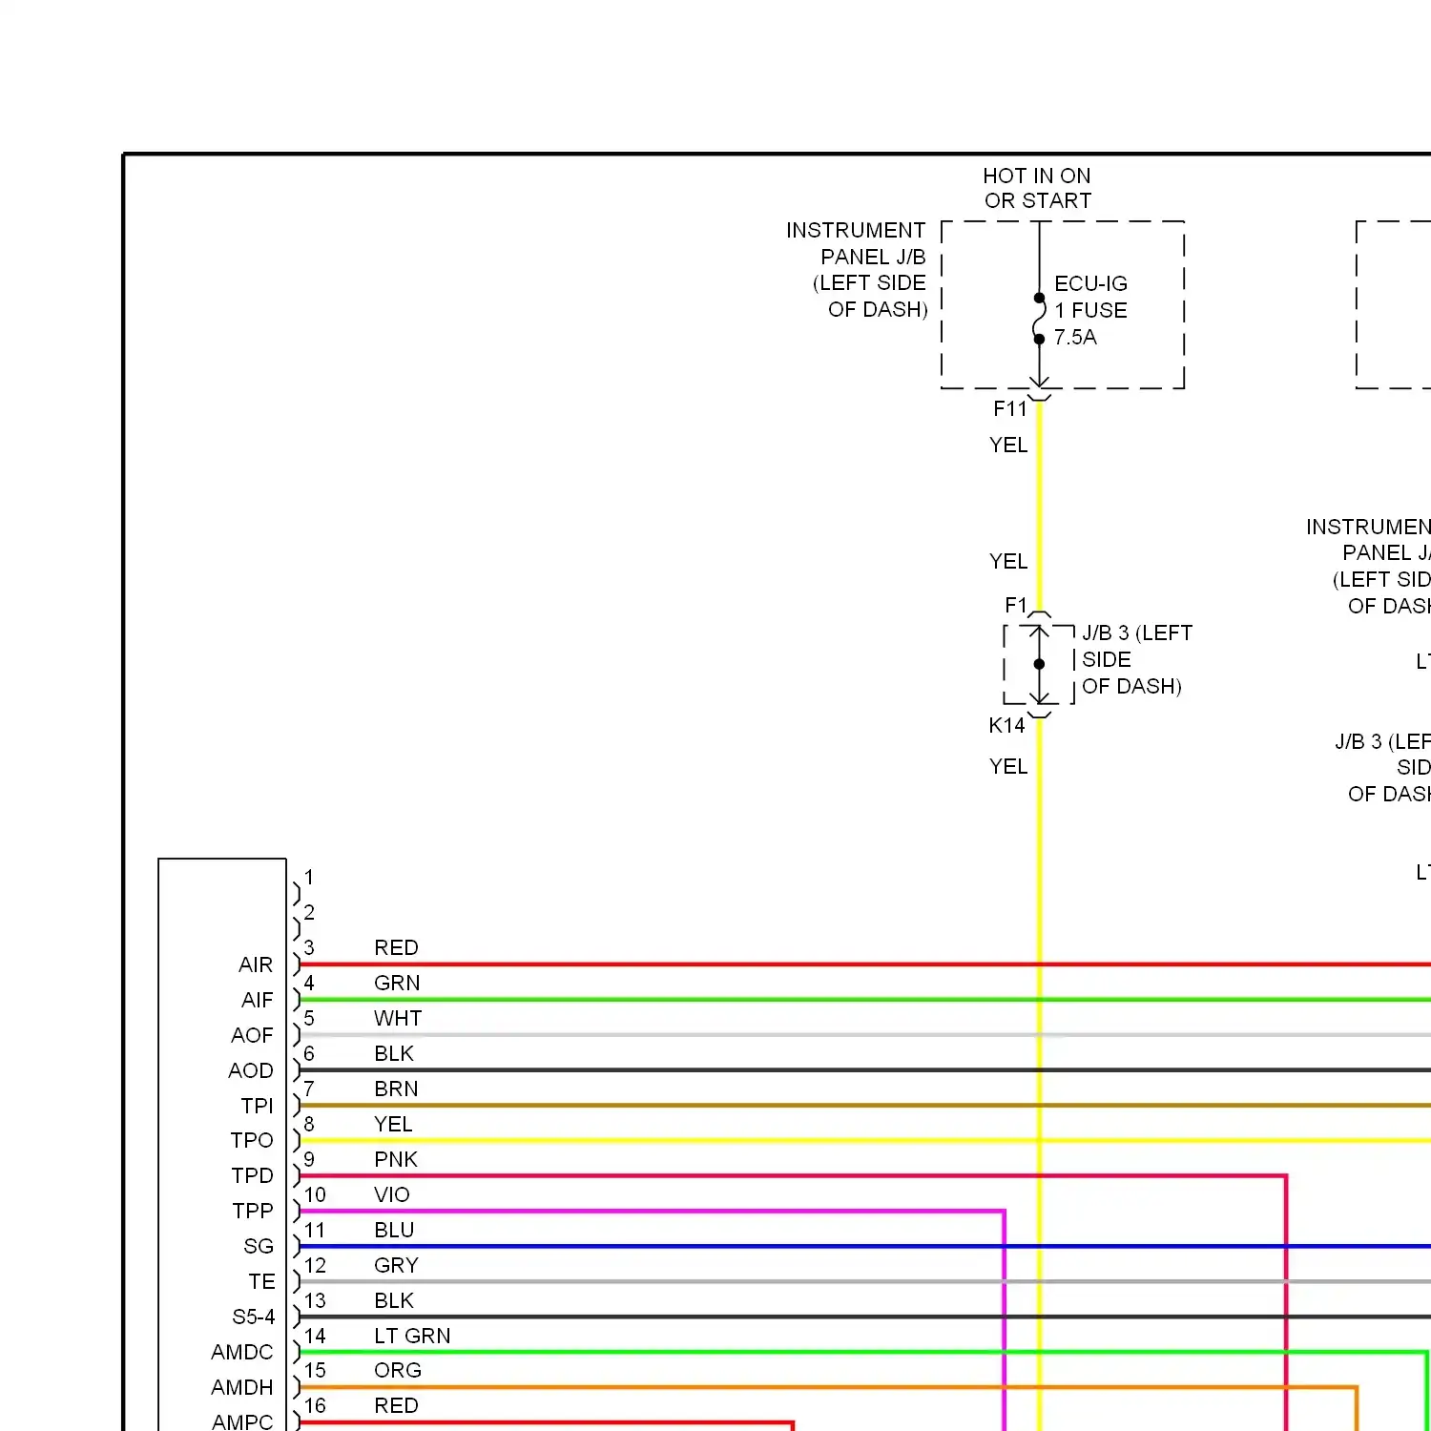
Task: Select the GRN wire color label
Action: tap(397, 983)
